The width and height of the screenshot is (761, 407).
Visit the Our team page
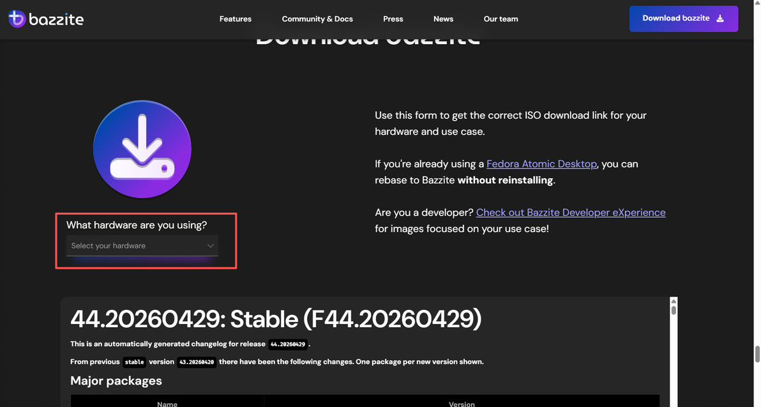tap(501, 19)
